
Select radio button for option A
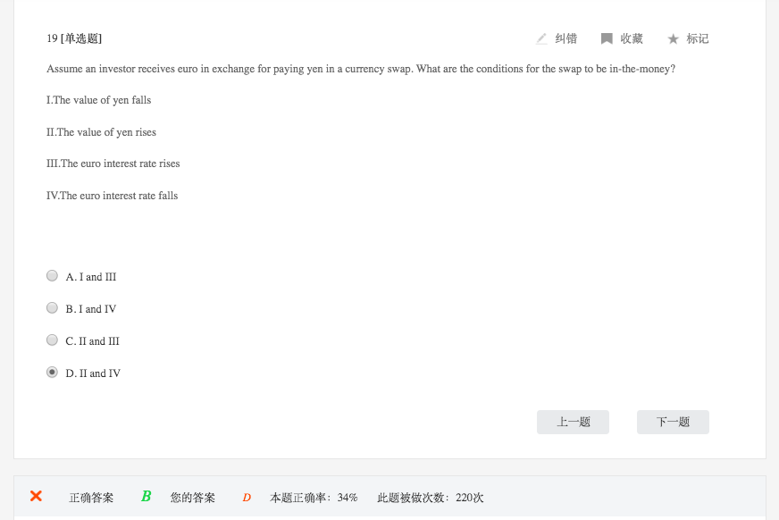coord(52,277)
